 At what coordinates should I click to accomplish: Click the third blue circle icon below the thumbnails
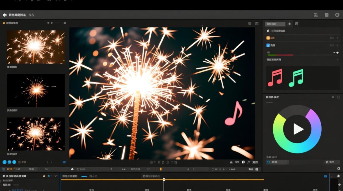point(14,162)
